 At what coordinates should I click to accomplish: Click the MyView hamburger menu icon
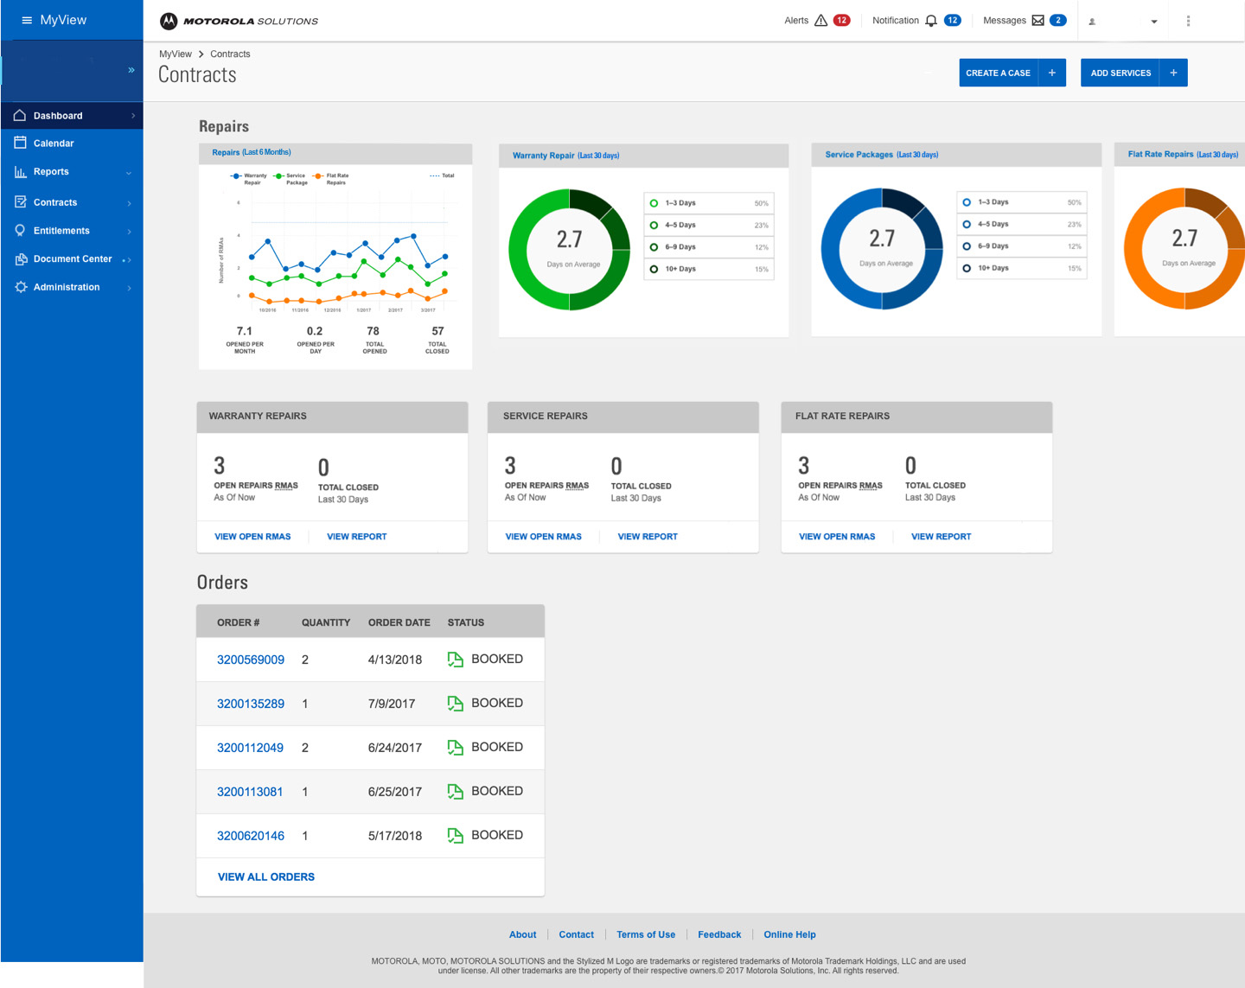click(x=27, y=20)
